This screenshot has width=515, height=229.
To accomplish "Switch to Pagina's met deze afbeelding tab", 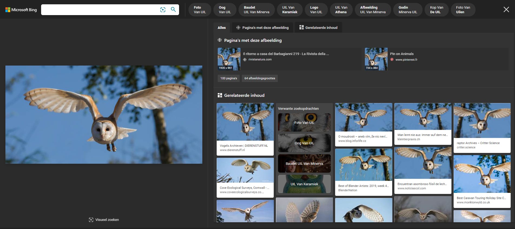I will [262, 28].
